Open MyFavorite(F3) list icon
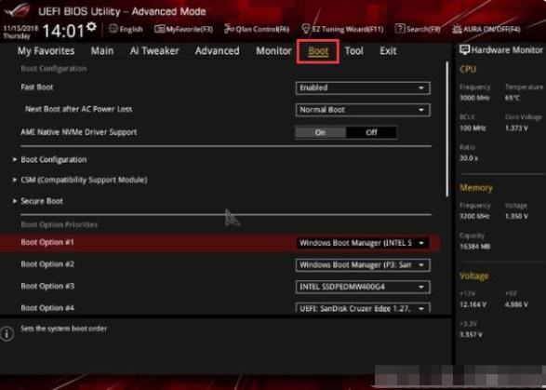 tap(159, 29)
